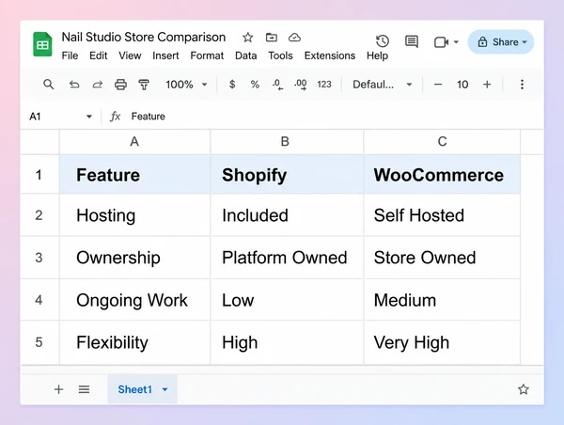Viewport: 564px width, 425px height.
Task: Open the Tools menu
Action: click(280, 55)
